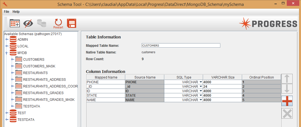Click the move column down arrow button
Screen dimensions: 301x127
pos(287,89)
